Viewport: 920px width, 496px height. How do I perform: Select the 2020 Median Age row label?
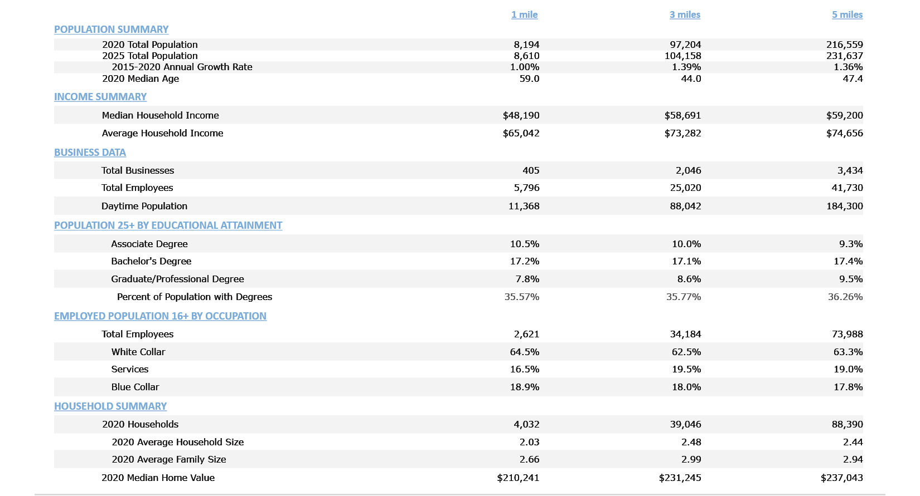click(141, 78)
